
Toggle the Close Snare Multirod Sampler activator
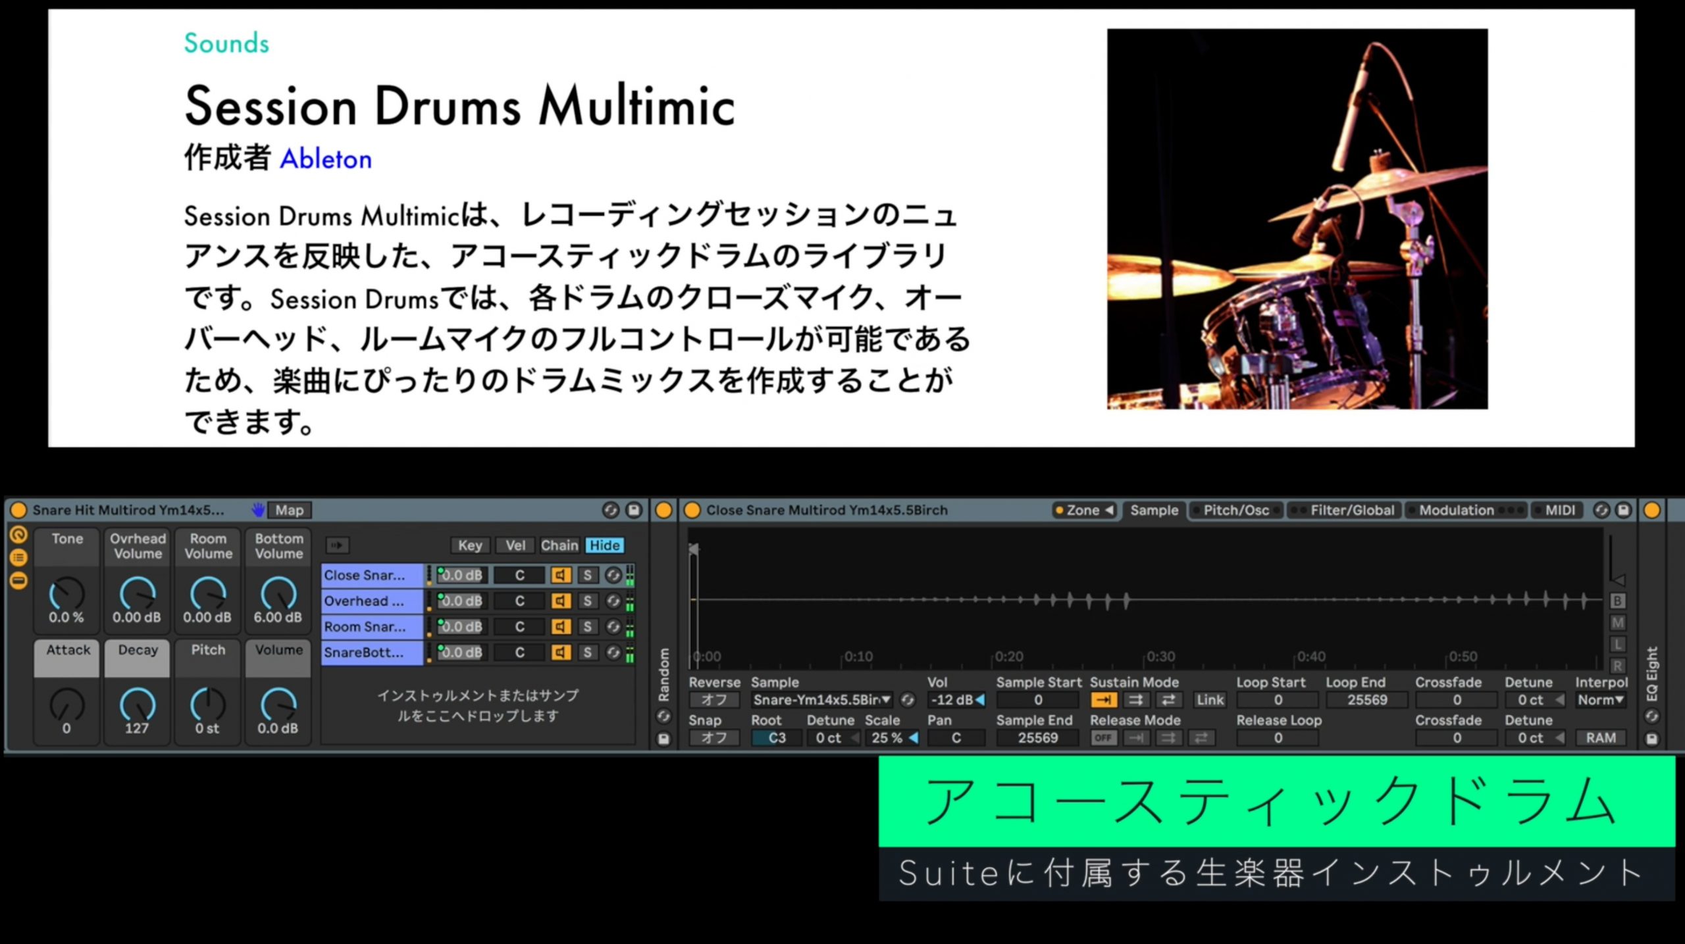(x=692, y=510)
